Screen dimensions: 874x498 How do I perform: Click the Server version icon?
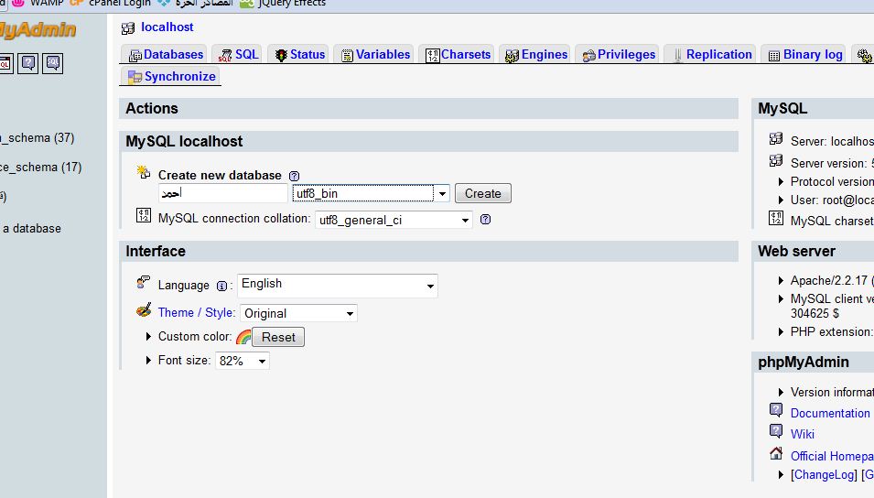coord(776,160)
